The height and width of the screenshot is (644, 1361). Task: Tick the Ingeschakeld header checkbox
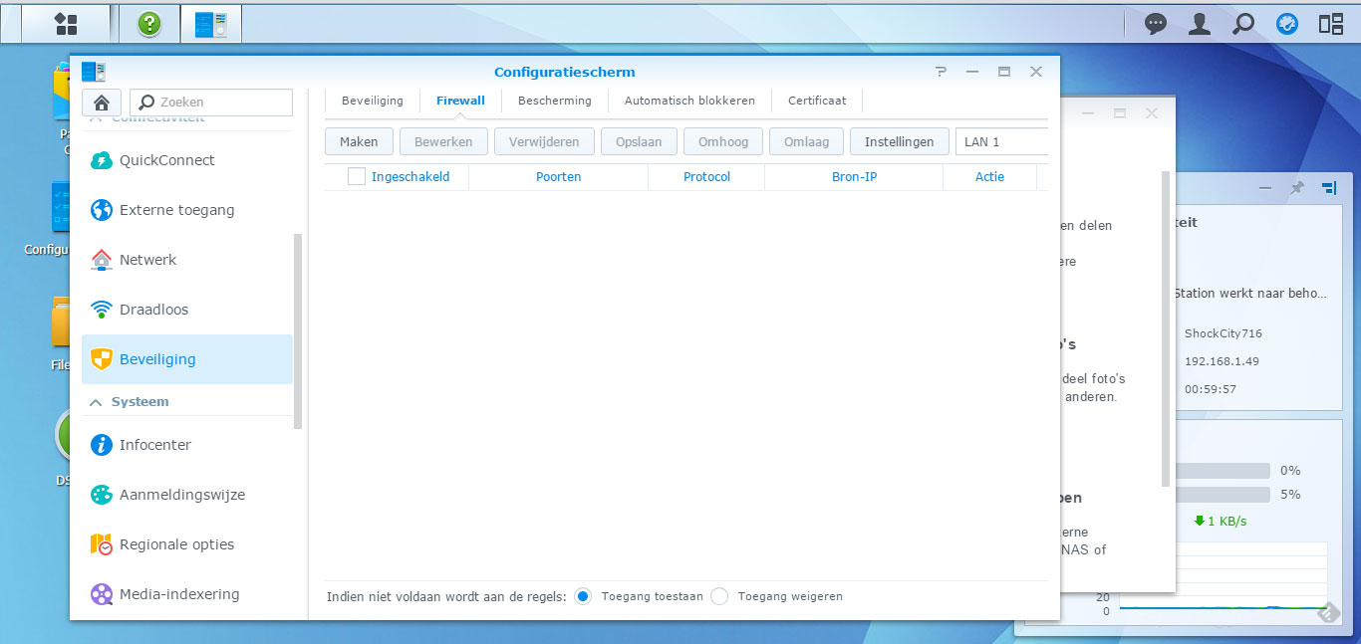[357, 176]
